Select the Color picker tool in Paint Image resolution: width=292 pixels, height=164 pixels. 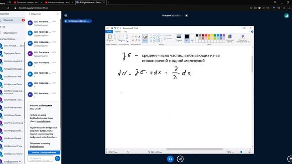(x=136, y=40)
